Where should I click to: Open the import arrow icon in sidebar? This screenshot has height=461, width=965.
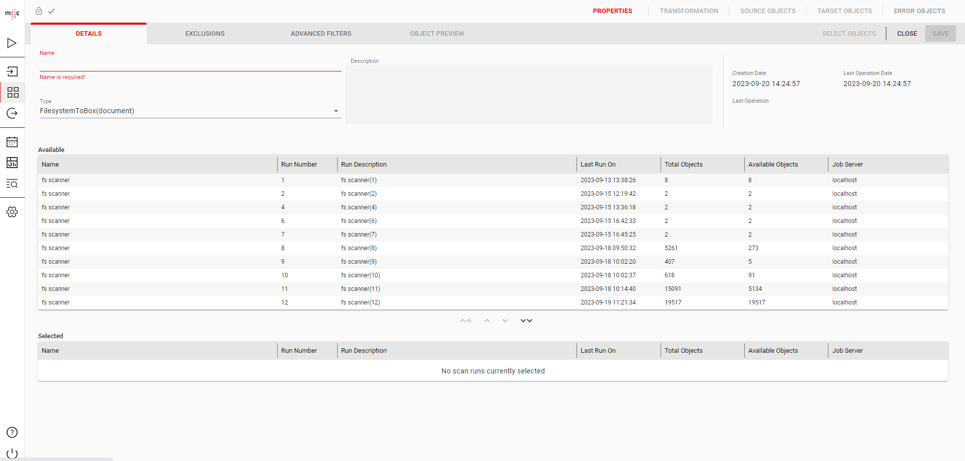[12, 71]
